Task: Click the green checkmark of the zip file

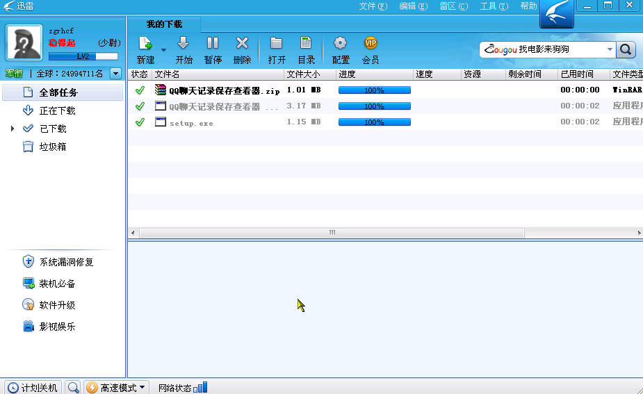Action: pos(140,90)
